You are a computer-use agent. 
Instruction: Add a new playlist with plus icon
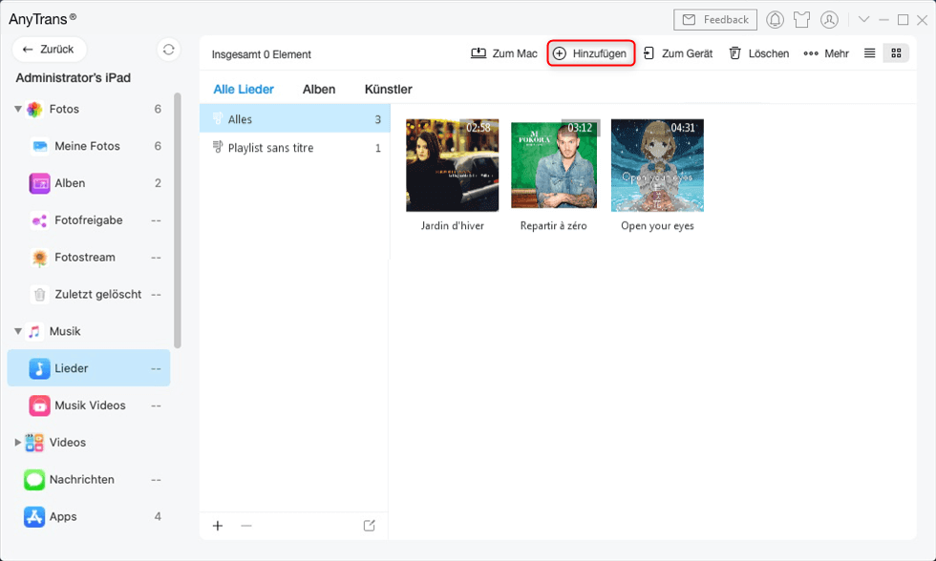(x=218, y=526)
